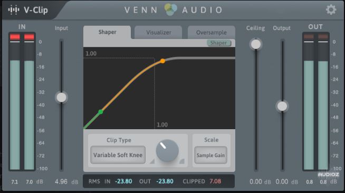Screen dimensions: 345x193
Task: Open the Sample Gain scale dropdown
Action: pyautogui.click(x=210, y=155)
